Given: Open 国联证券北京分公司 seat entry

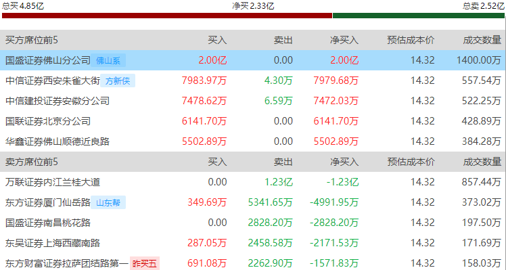Looking at the screenshot, I should [x=48, y=121].
